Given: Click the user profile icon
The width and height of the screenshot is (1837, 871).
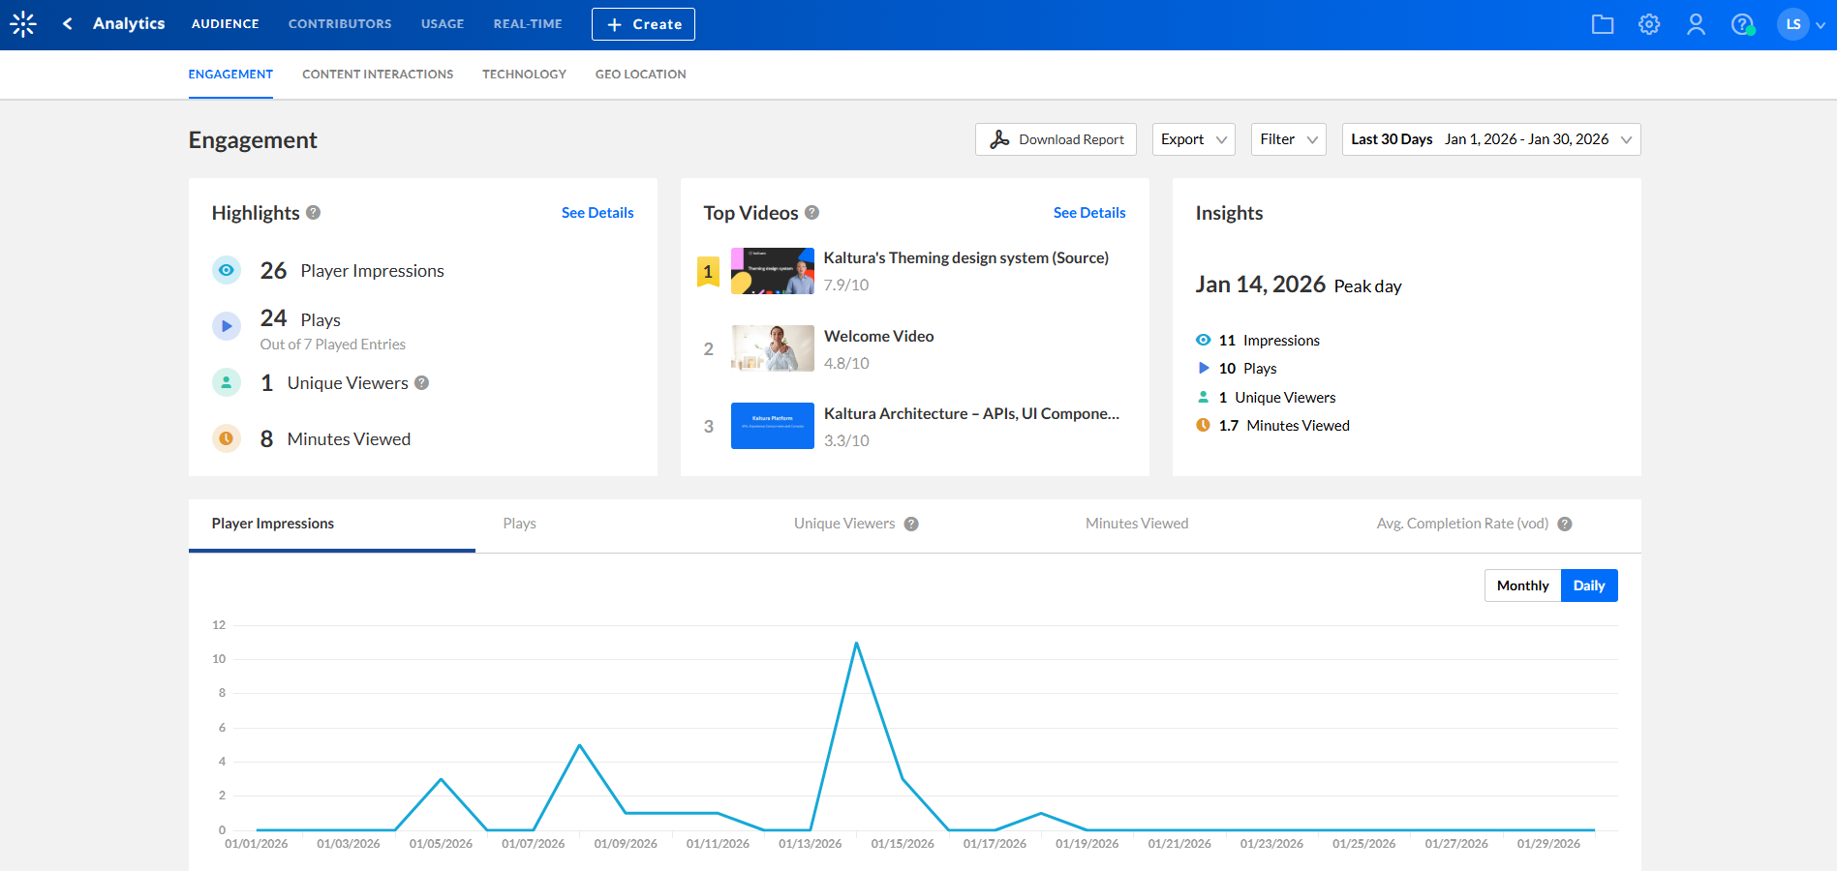Looking at the screenshot, I should click(1696, 24).
